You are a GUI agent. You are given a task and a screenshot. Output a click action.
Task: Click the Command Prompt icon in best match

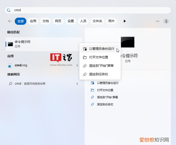point(10,44)
